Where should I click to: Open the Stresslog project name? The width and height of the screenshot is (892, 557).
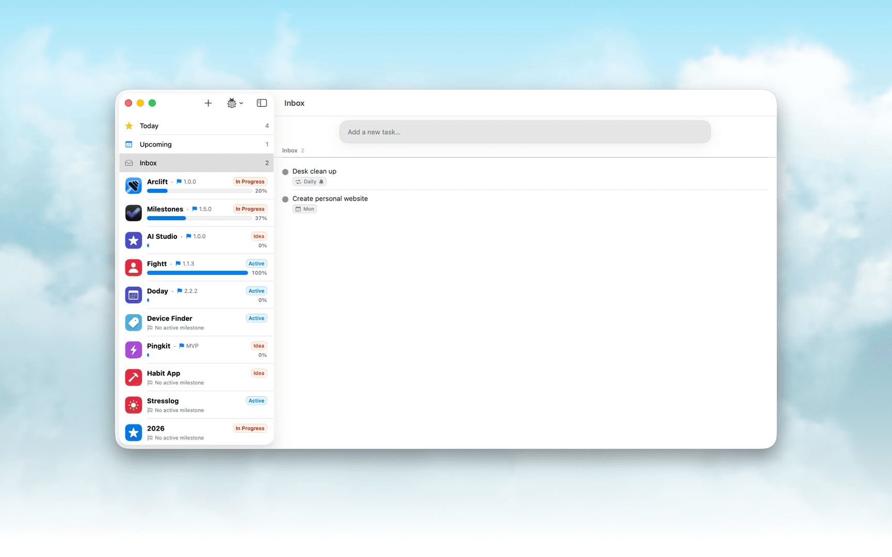click(x=163, y=401)
